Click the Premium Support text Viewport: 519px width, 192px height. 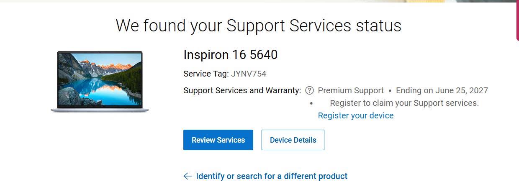[351, 90]
